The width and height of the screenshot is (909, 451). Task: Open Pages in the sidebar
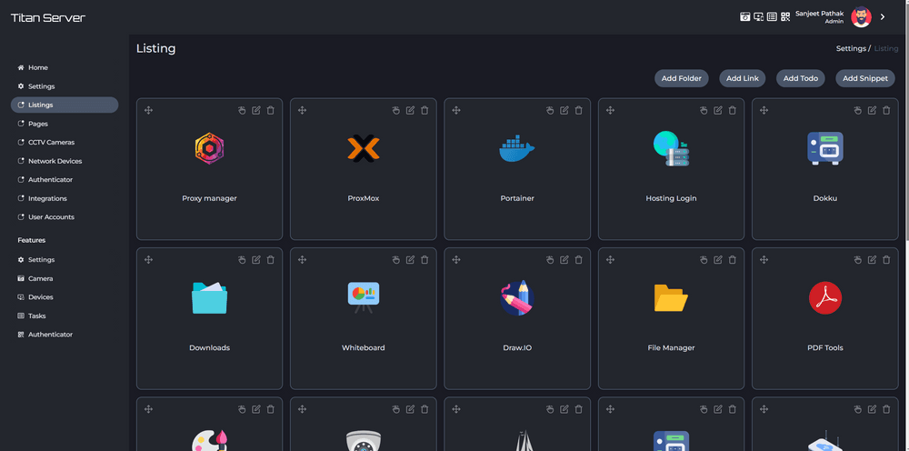tap(37, 124)
